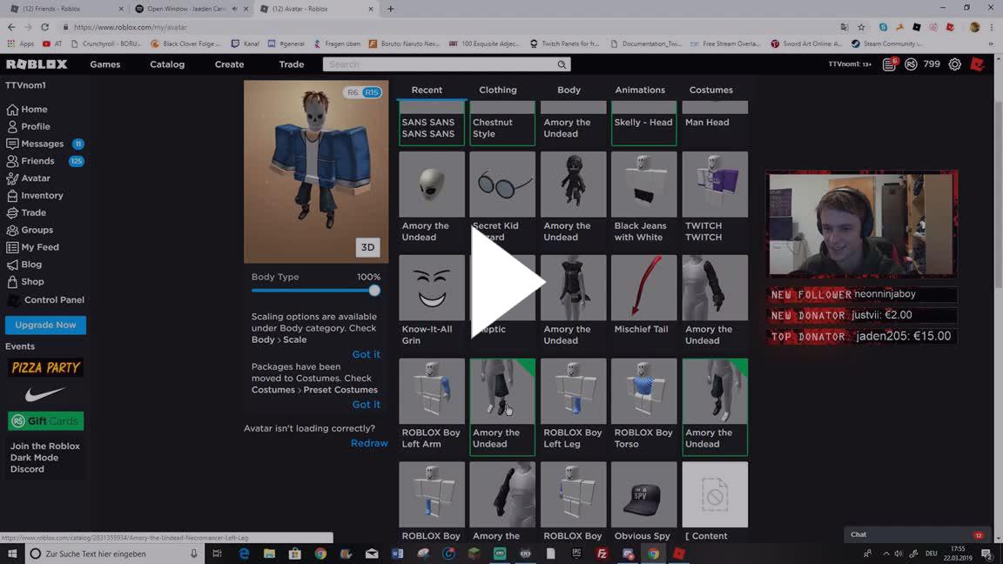Click the Redraw link
Viewport: 1003px width, 564px height.
369,443
